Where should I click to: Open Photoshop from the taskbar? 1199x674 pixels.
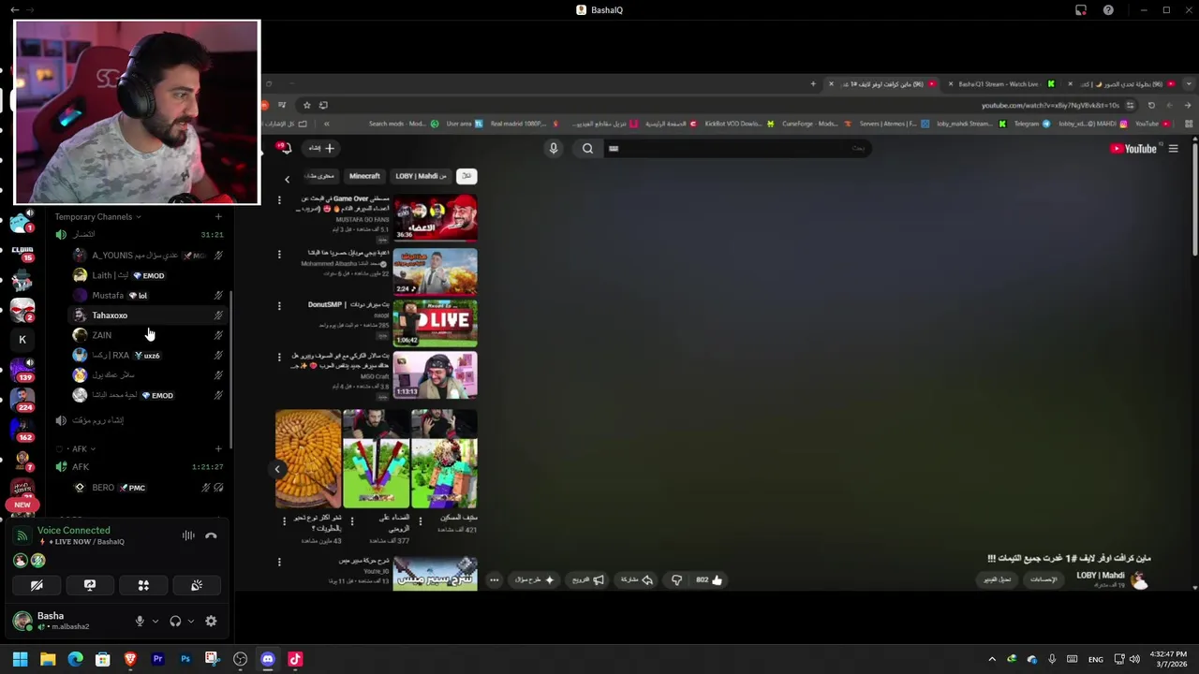pyautogui.click(x=185, y=659)
